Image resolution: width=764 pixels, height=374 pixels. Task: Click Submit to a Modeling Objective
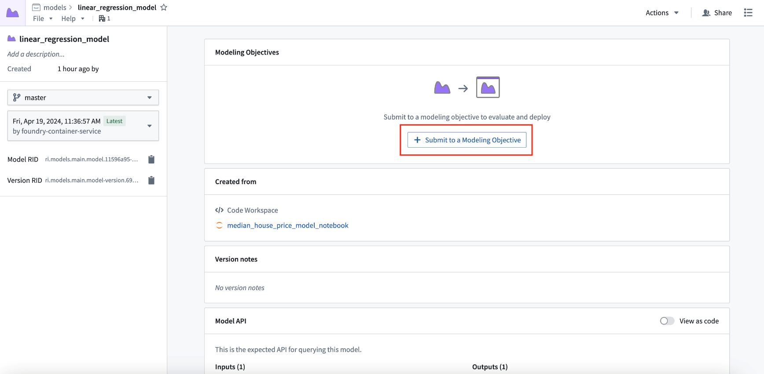[467, 140]
